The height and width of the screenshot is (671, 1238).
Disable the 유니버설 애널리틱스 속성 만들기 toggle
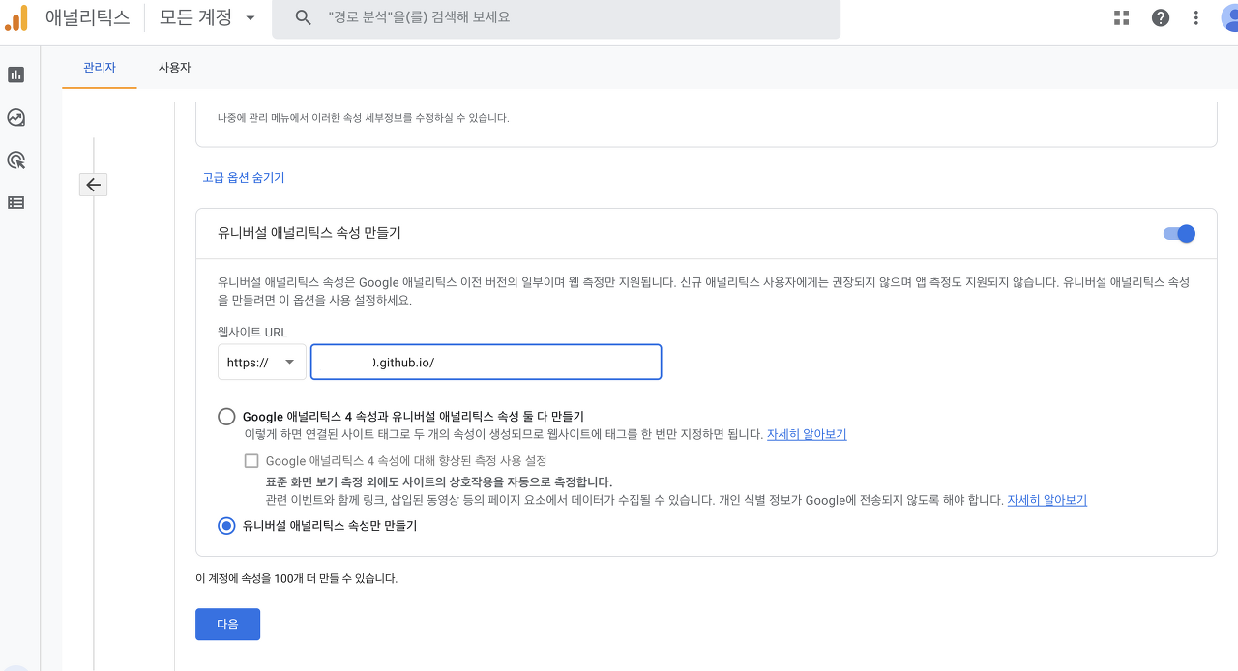(1178, 233)
